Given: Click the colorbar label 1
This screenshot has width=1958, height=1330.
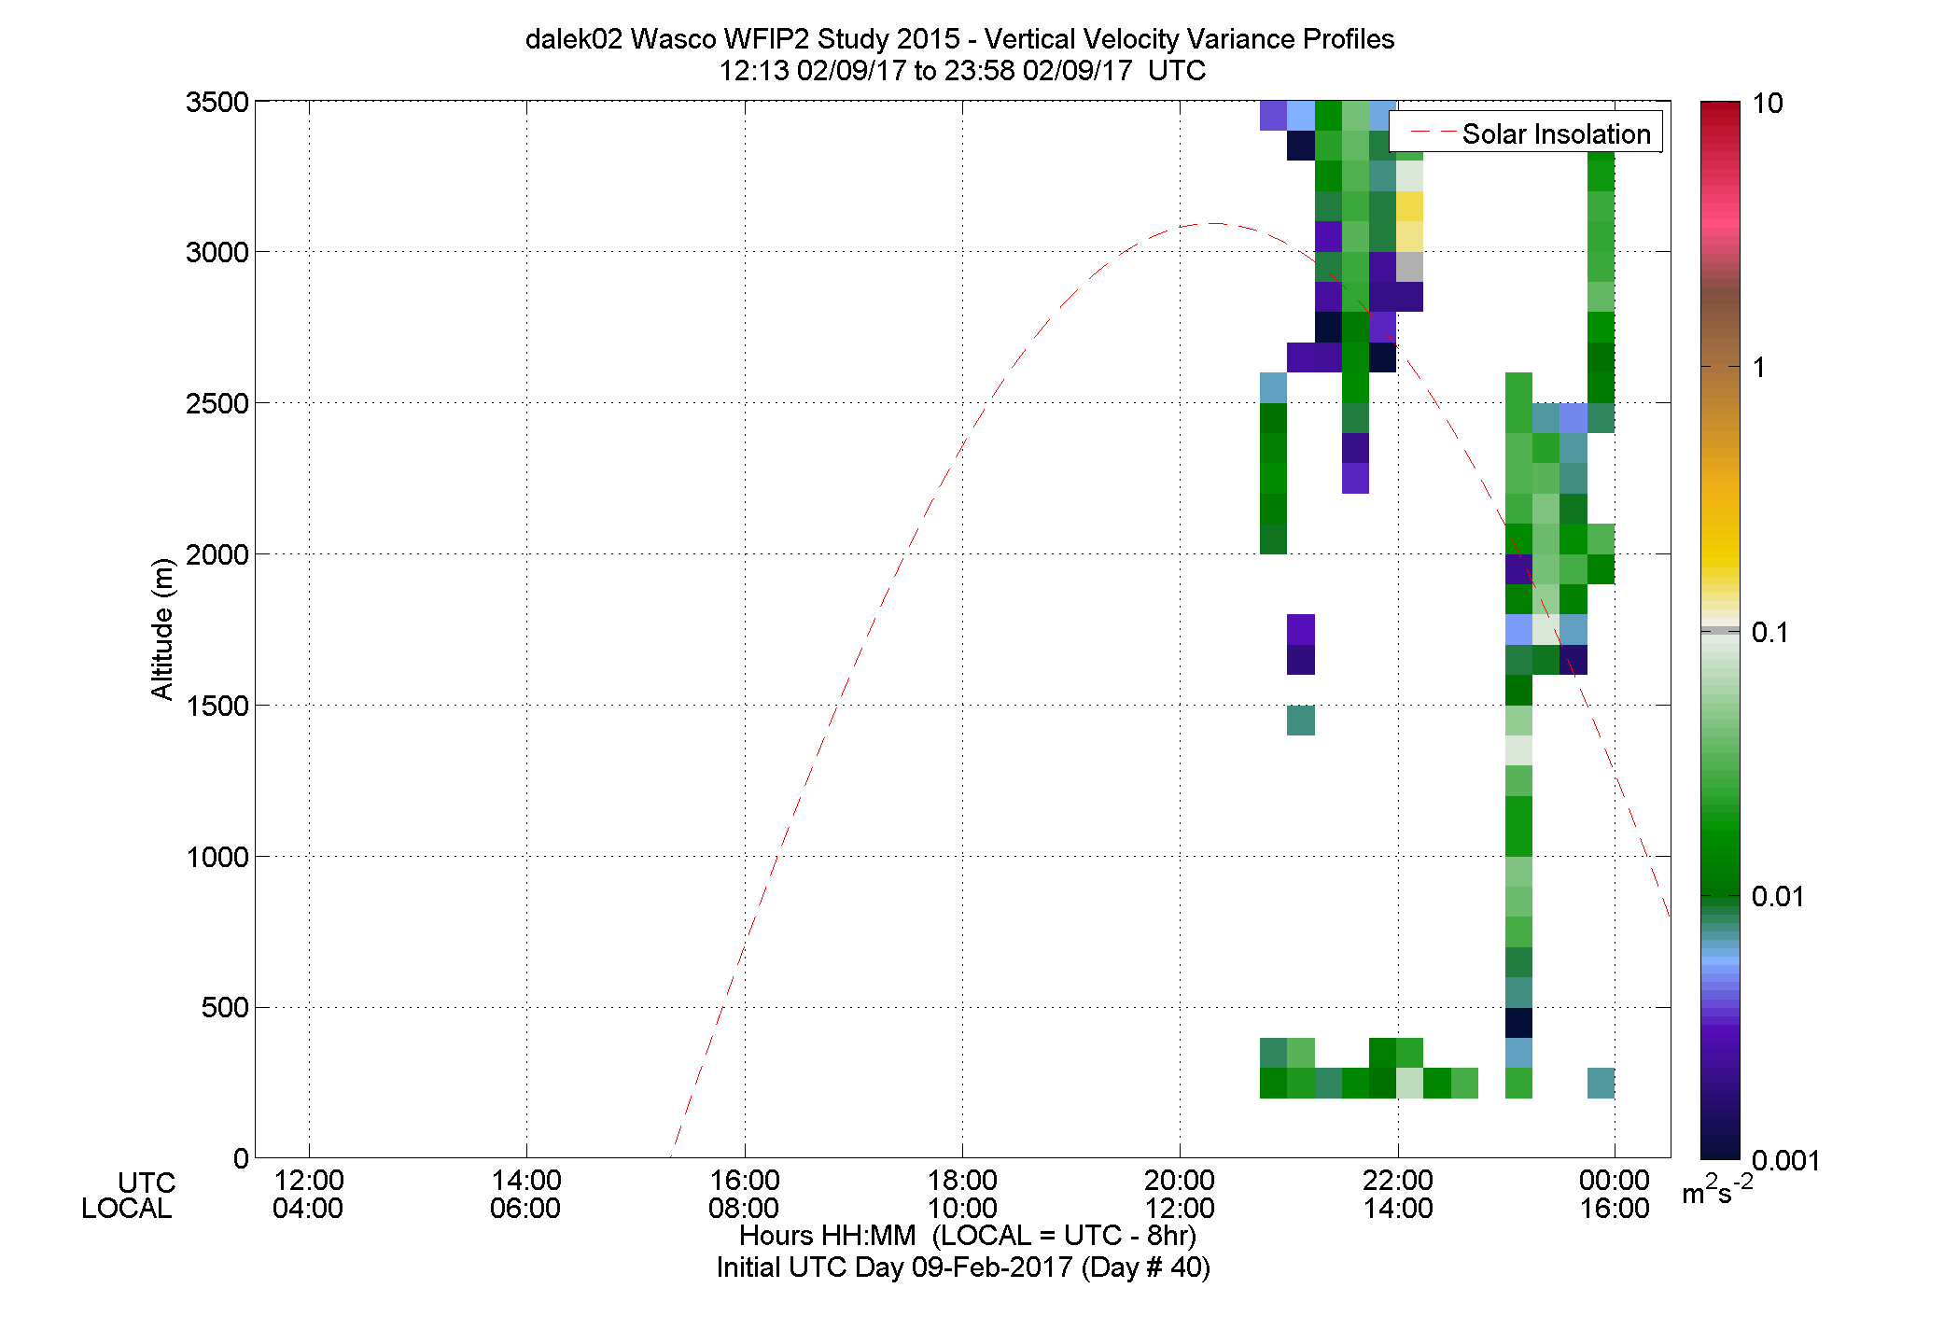Looking at the screenshot, I should (x=1759, y=368).
